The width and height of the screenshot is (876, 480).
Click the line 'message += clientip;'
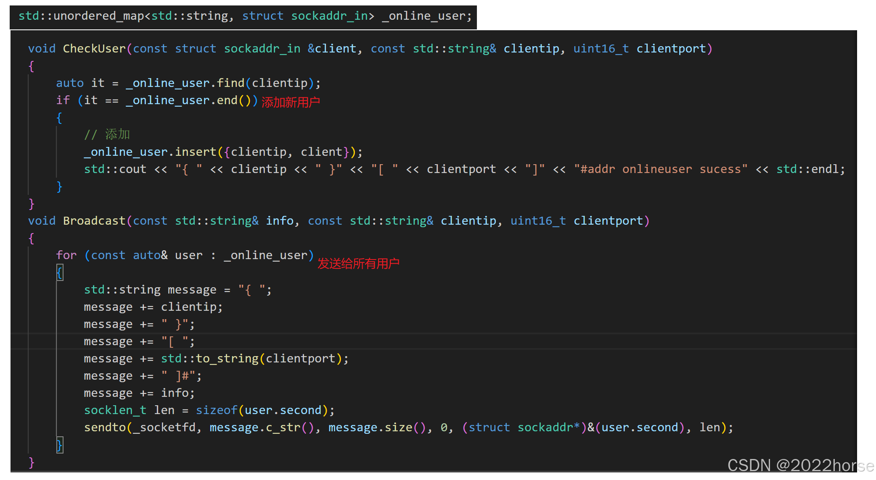tap(153, 307)
